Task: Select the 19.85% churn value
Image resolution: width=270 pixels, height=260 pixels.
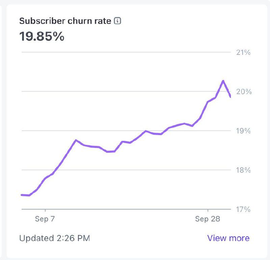Action: click(42, 36)
